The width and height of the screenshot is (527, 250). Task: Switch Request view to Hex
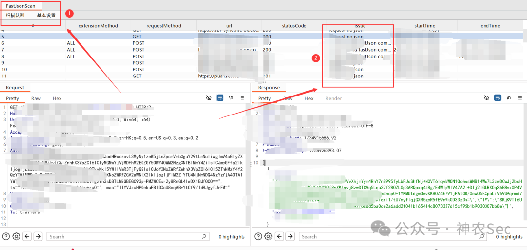pyautogui.click(x=57, y=98)
